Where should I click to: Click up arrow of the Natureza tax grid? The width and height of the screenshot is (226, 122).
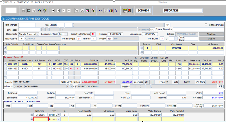[32, 114]
